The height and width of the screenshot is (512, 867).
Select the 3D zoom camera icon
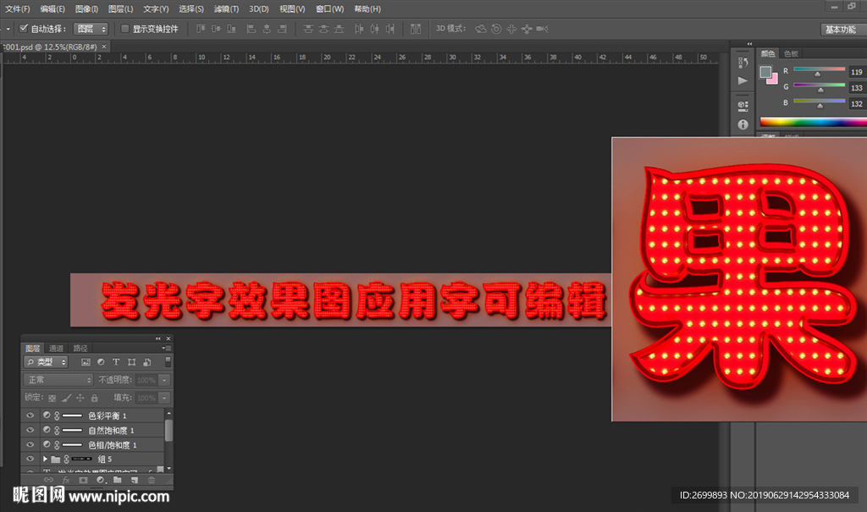click(x=542, y=29)
